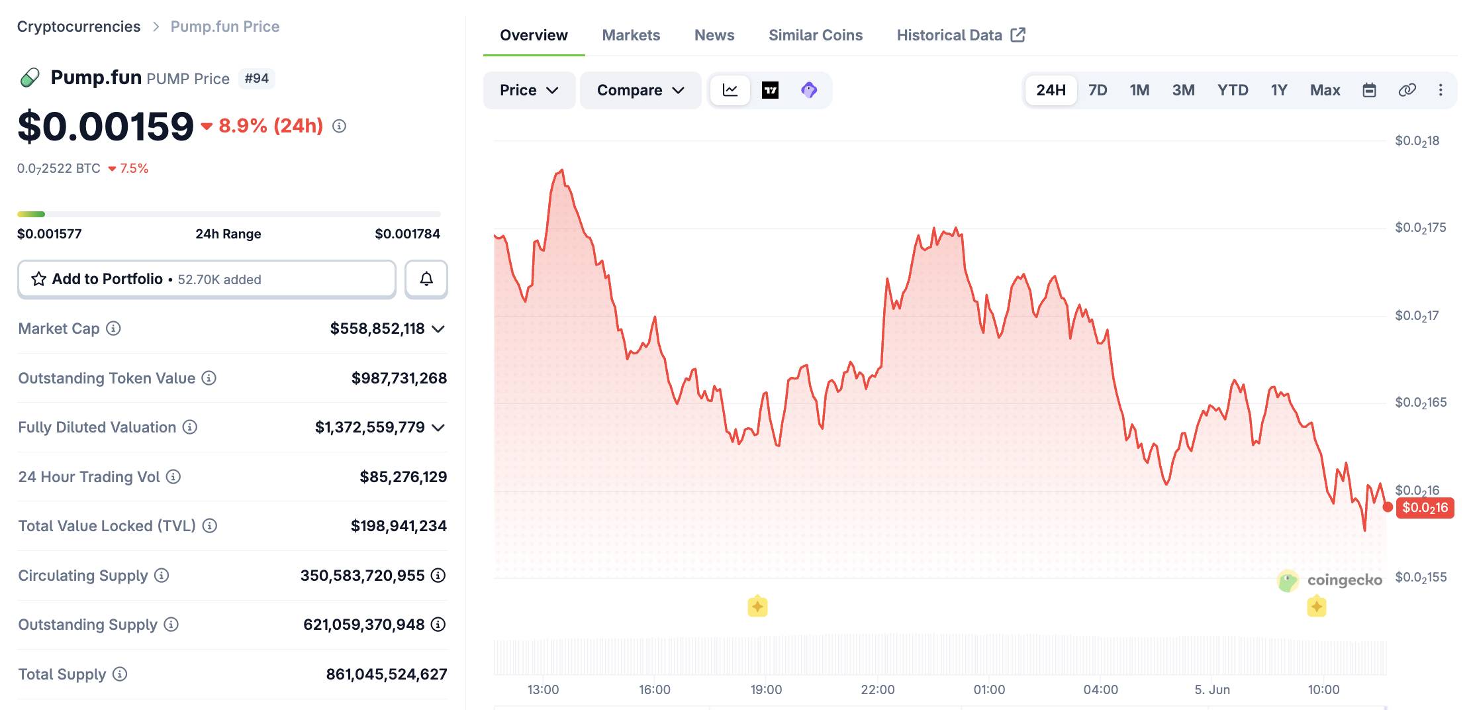The width and height of the screenshot is (1471, 710).
Task: Select the Max time range
Action: coord(1325,90)
